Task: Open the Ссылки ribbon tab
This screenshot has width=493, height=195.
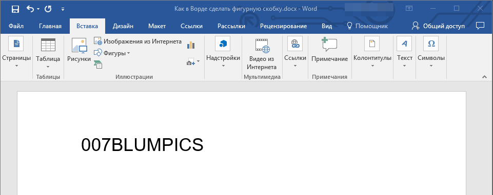Action: 191,26
